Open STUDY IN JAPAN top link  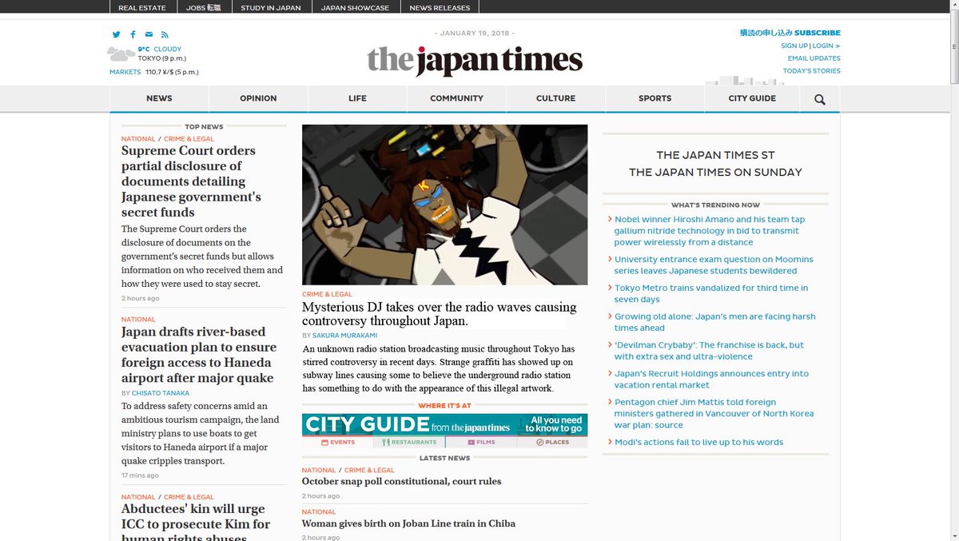pos(271,7)
